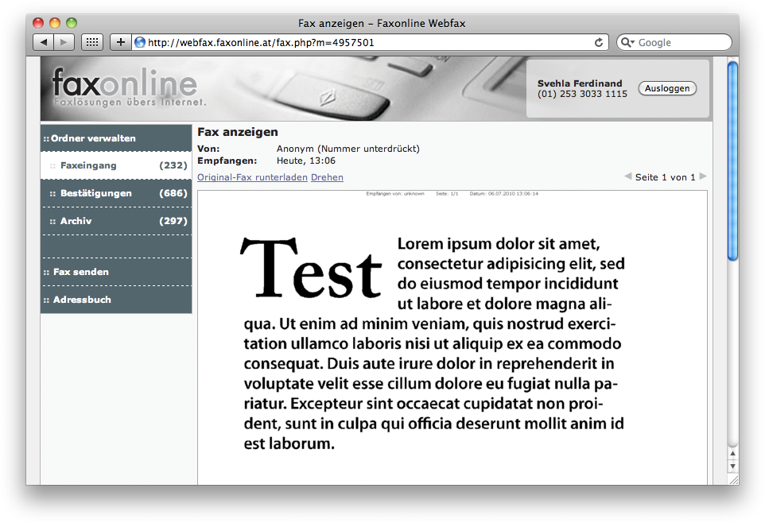Click the scrollbar down arrow
Screen dimensions: 765x523
pos(732,467)
